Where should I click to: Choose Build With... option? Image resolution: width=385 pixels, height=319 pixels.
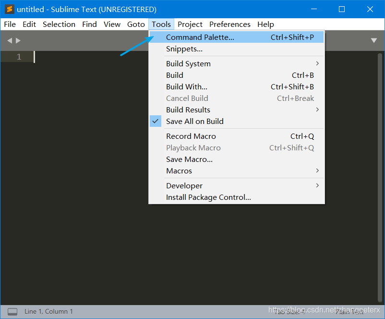point(237,87)
